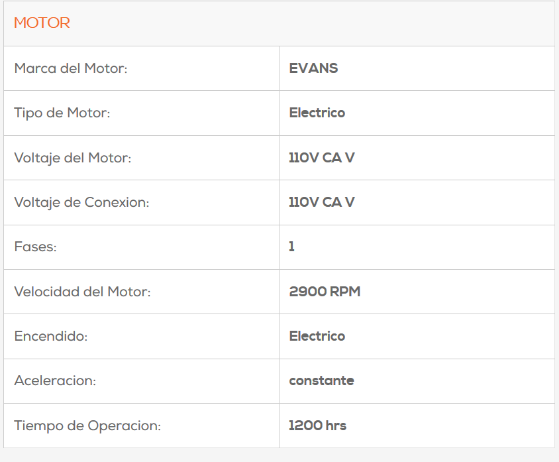Click the 'Encendido:' label
559x462 pixels.
coord(50,337)
